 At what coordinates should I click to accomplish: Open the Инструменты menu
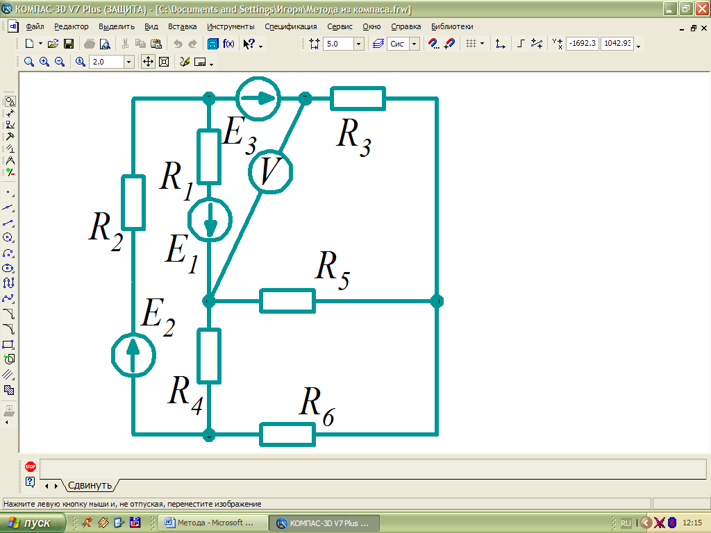(231, 26)
